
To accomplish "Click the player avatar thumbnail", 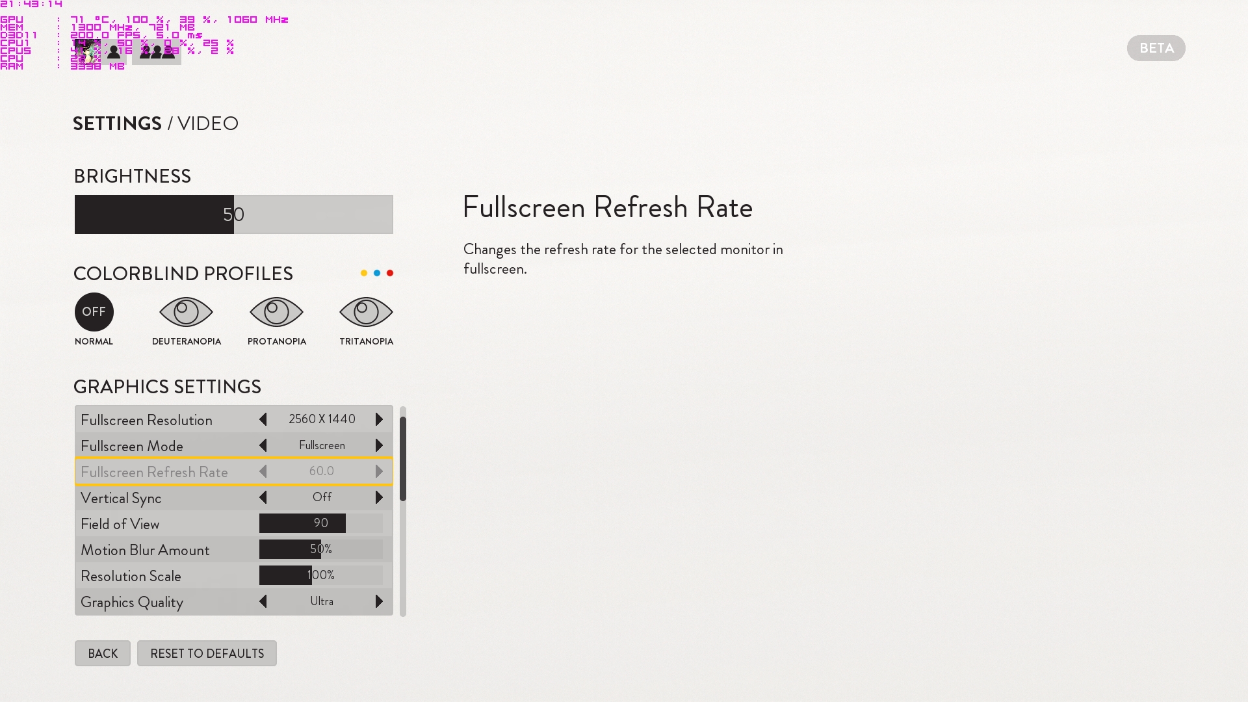I will pos(86,52).
